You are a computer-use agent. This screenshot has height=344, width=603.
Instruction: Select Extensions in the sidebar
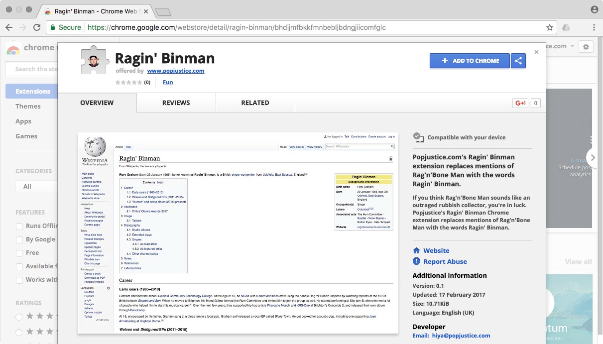pos(32,91)
